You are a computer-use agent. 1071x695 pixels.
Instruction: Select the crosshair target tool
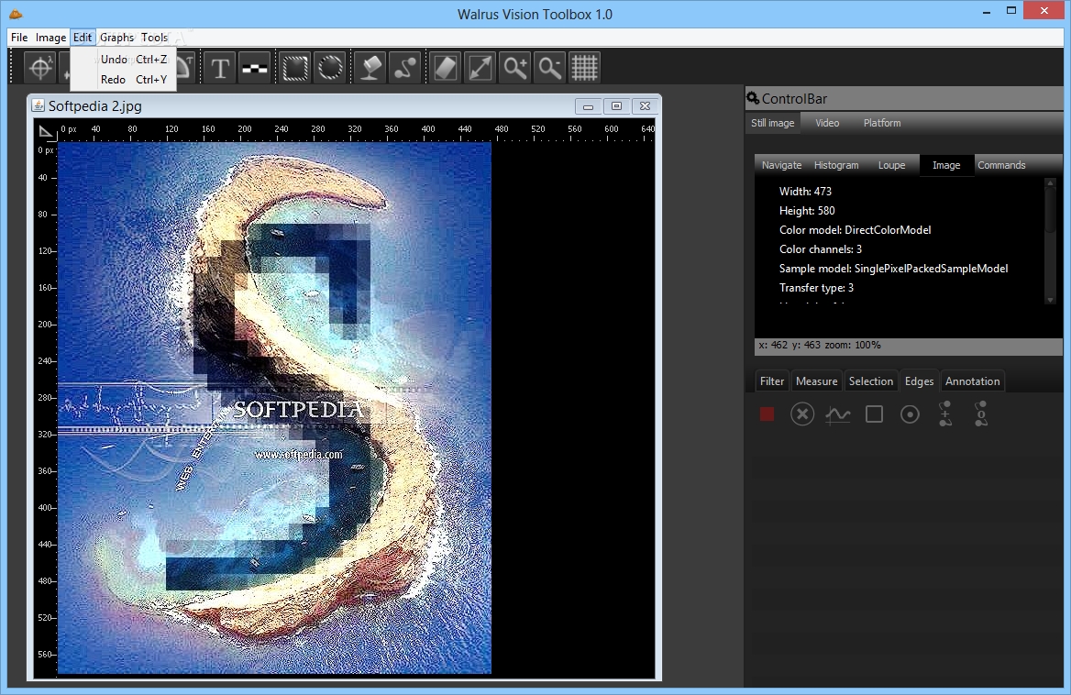pyautogui.click(x=40, y=68)
